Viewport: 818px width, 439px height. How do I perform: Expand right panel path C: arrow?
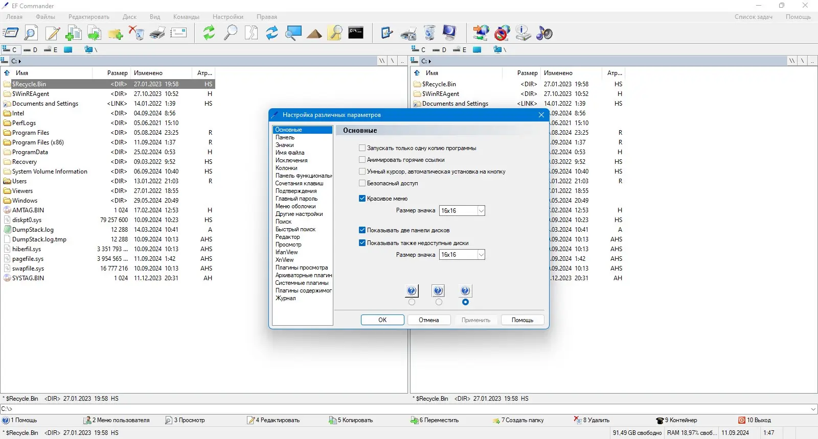click(x=430, y=61)
